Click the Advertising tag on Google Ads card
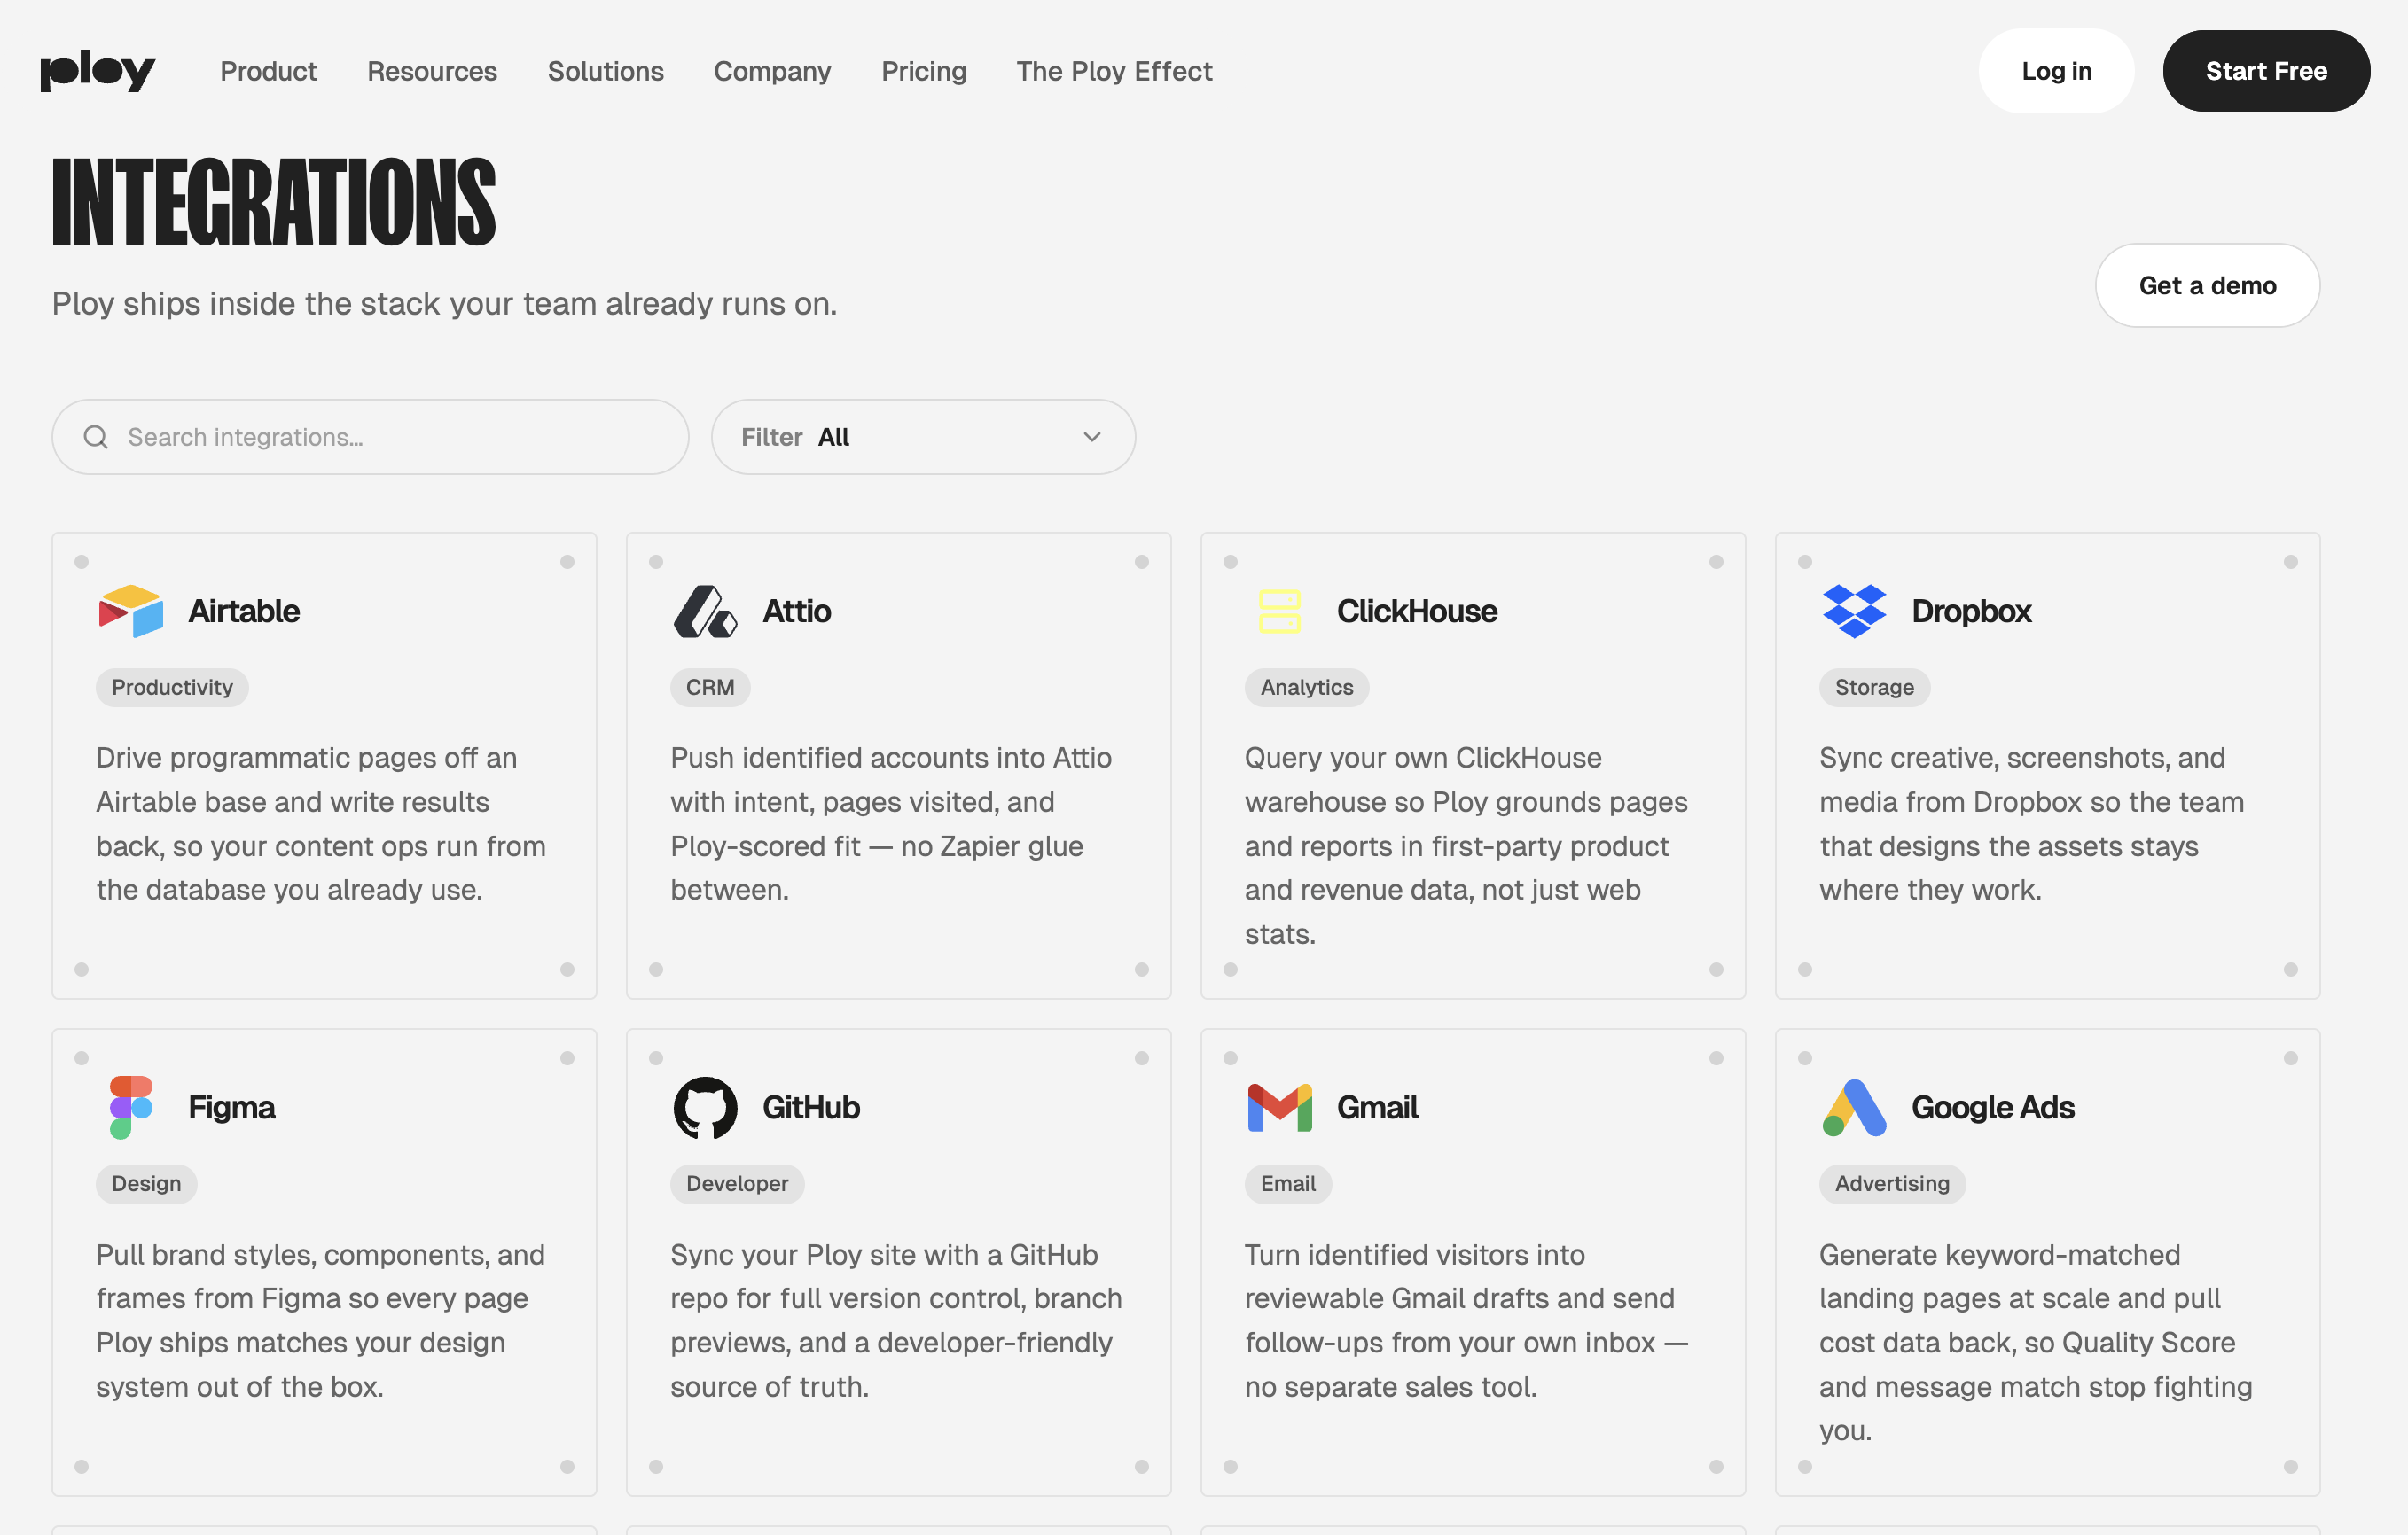2408x1535 pixels. tap(1892, 1184)
